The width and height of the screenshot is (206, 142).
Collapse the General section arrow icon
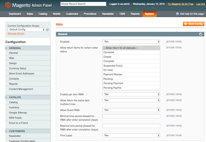[x=201, y=34]
